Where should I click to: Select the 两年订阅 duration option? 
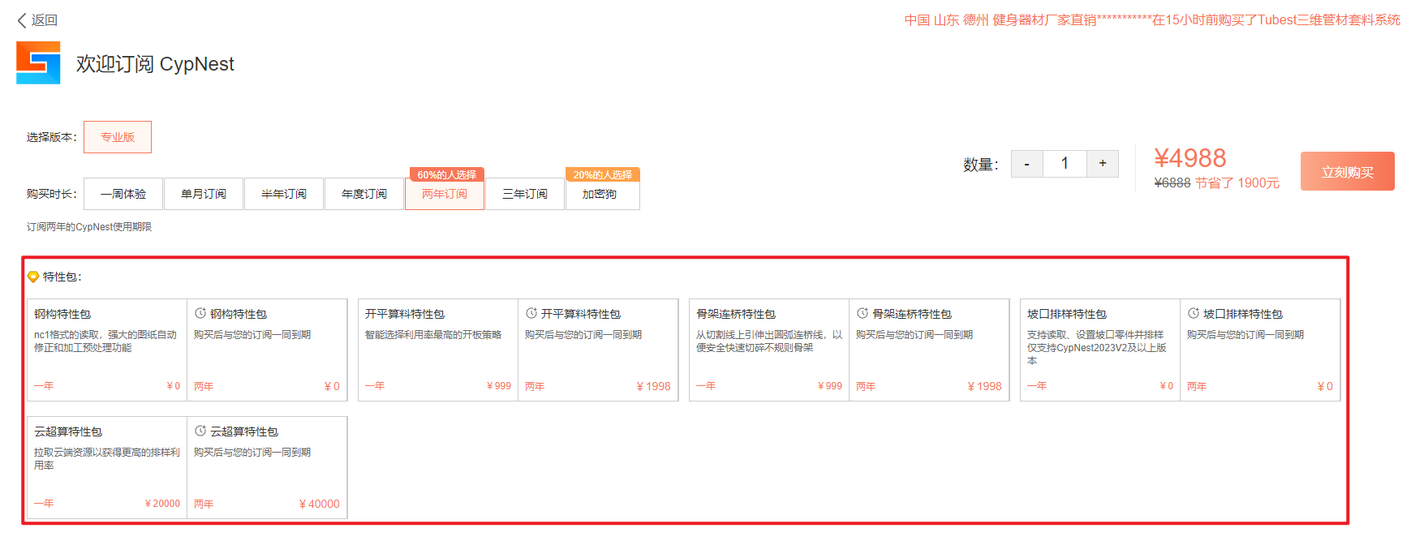(445, 194)
